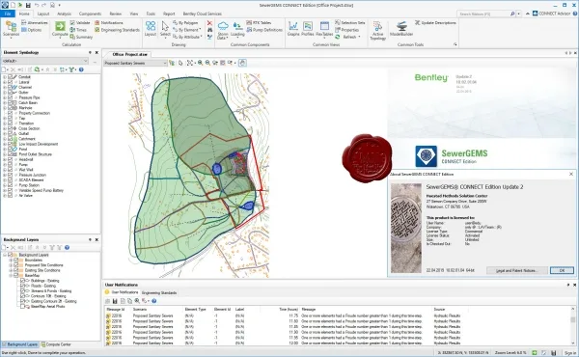Open the Storm Data tool
This screenshot has width=579, height=357.
click(223, 30)
